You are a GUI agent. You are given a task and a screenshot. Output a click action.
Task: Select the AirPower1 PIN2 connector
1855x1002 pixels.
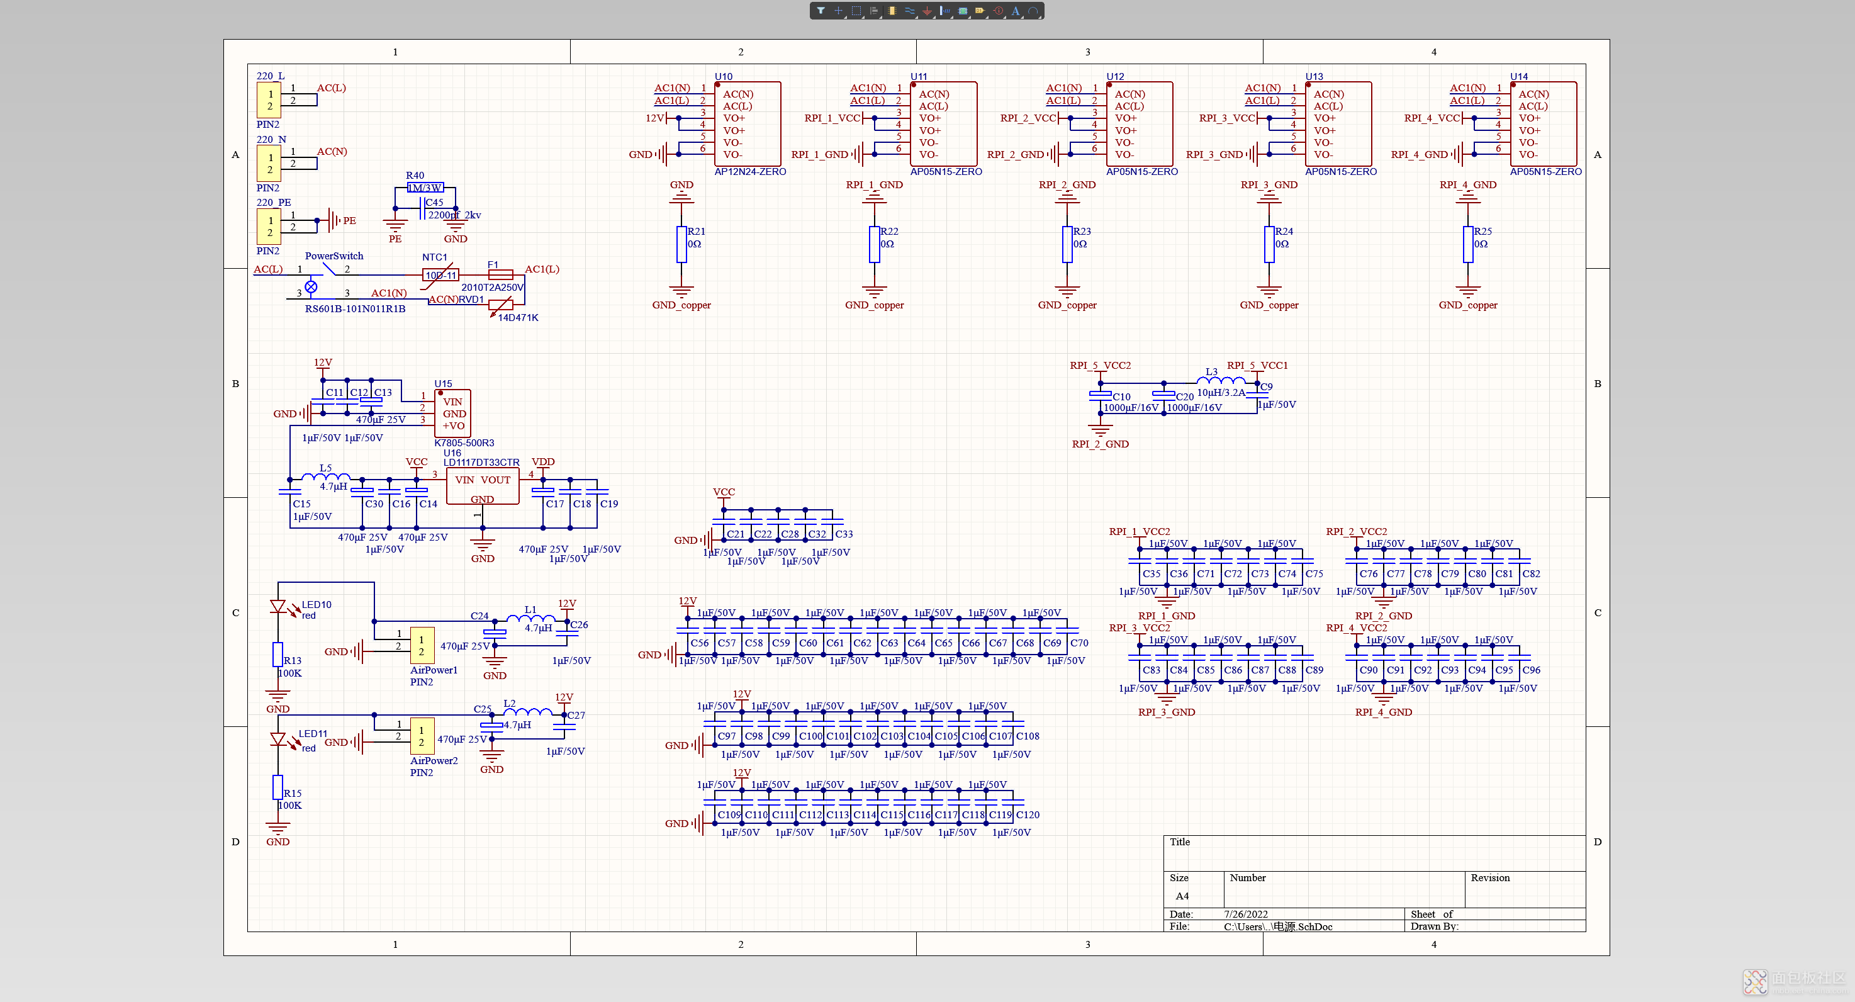(422, 645)
